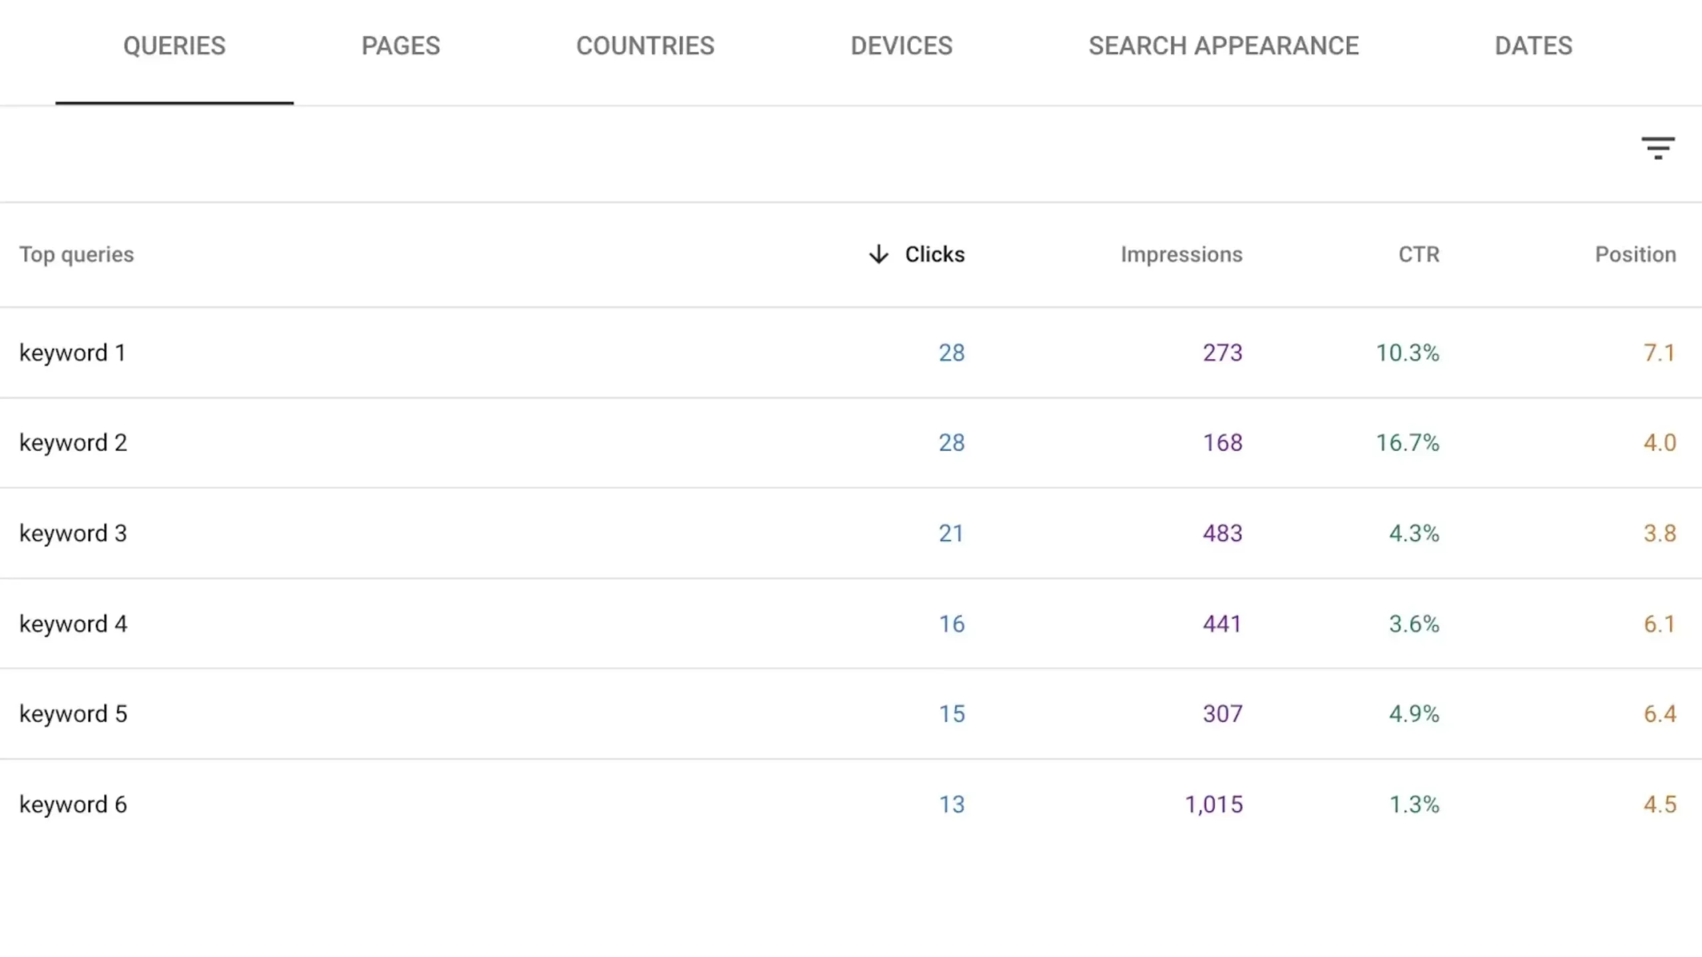
Task: Open the Pages tab
Action: coord(400,46)
